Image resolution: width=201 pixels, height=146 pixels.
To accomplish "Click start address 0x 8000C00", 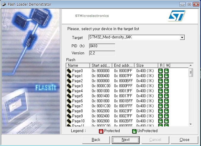I will tap(101, 86).
